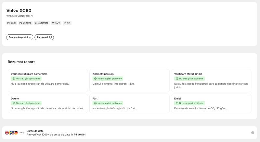Select the Verificare utilizare comercială card title

tap(29, 74)
